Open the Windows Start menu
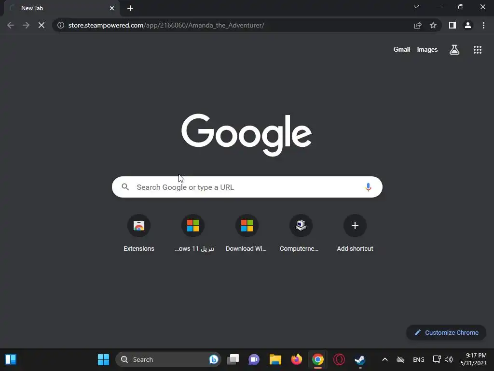Screen dimensions: 494x371 pos(103,359)
